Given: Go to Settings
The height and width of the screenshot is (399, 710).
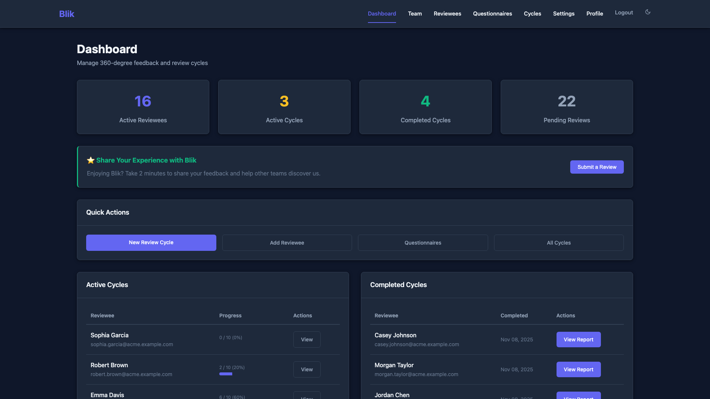Looking at the screenshot, I should point(564,14).
